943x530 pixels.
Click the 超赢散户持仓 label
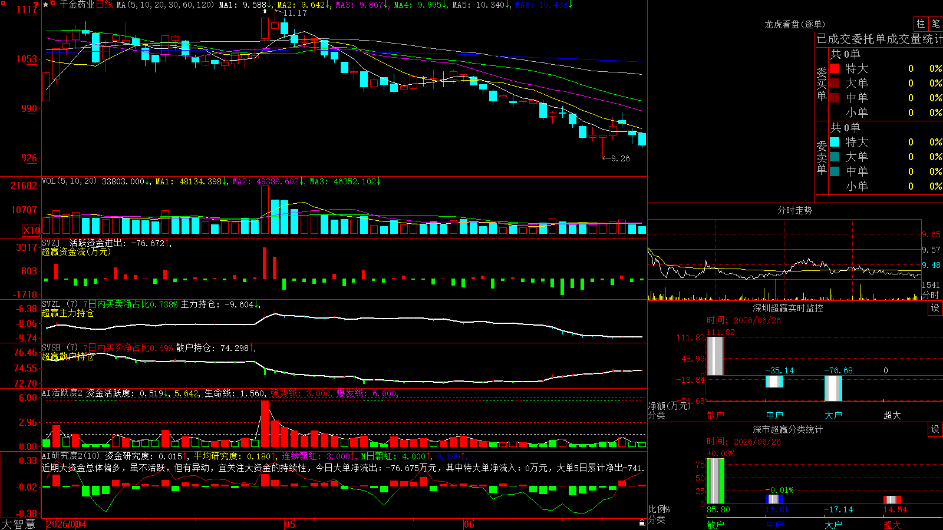68,356
